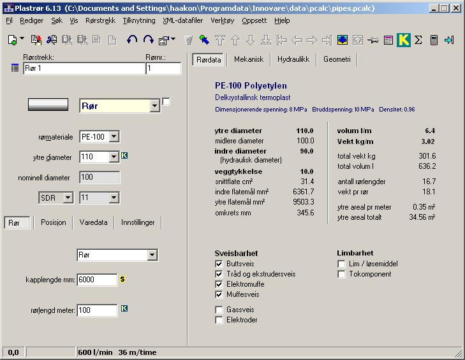Click the gray pipe gradient preview swatch
Image resolution: width=465 pixels, height=360 pixels.
click(x=48, y=104)
